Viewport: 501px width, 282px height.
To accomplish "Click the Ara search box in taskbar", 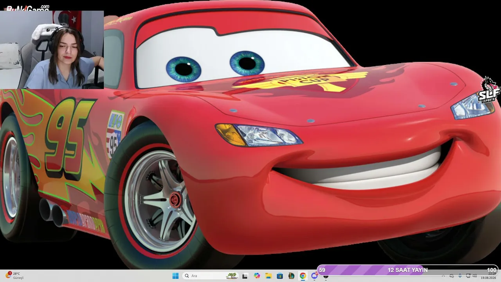I will click(211, 276).
